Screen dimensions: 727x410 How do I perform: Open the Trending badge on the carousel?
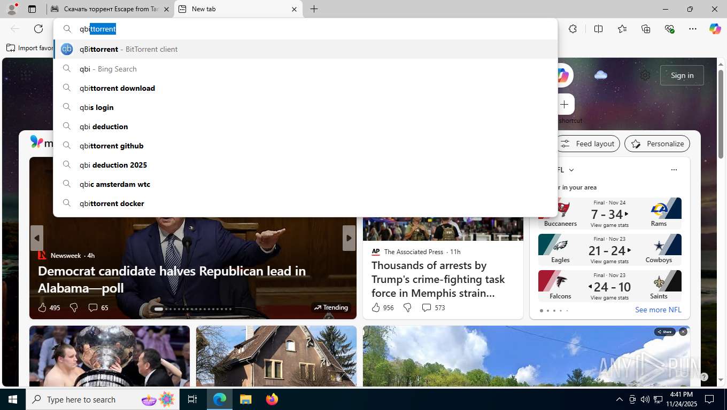[331, 307]
